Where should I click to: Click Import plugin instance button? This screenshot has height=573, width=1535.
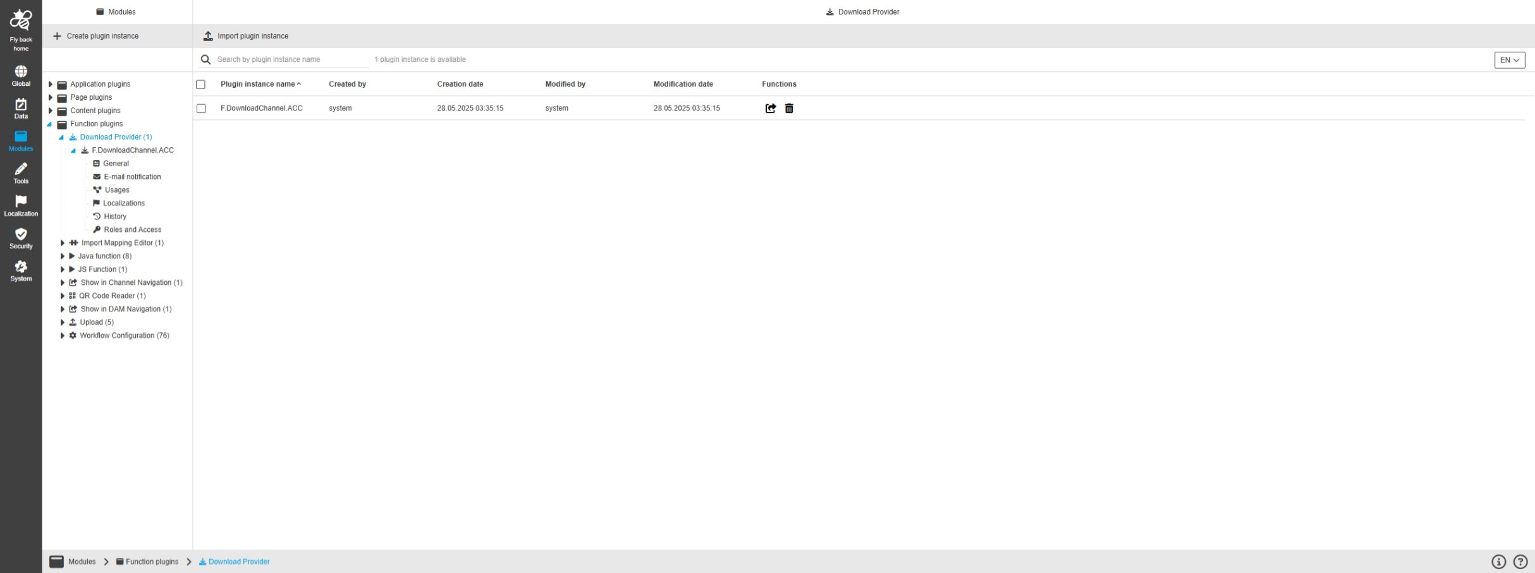pyautogui.click(x=246, y=36)
